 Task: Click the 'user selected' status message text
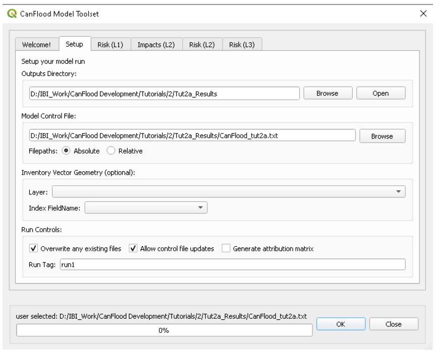161,316
